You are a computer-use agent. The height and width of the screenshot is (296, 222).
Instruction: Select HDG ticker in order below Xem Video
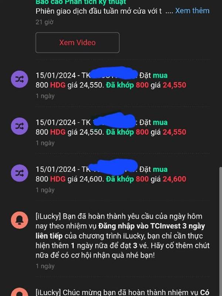(x=58, y=85)
